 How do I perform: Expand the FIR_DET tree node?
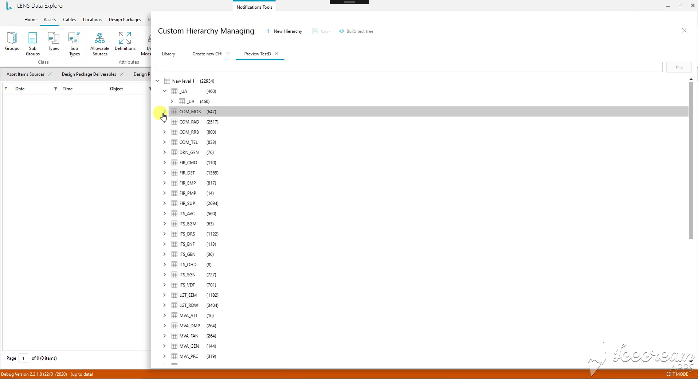click(165, 173)
